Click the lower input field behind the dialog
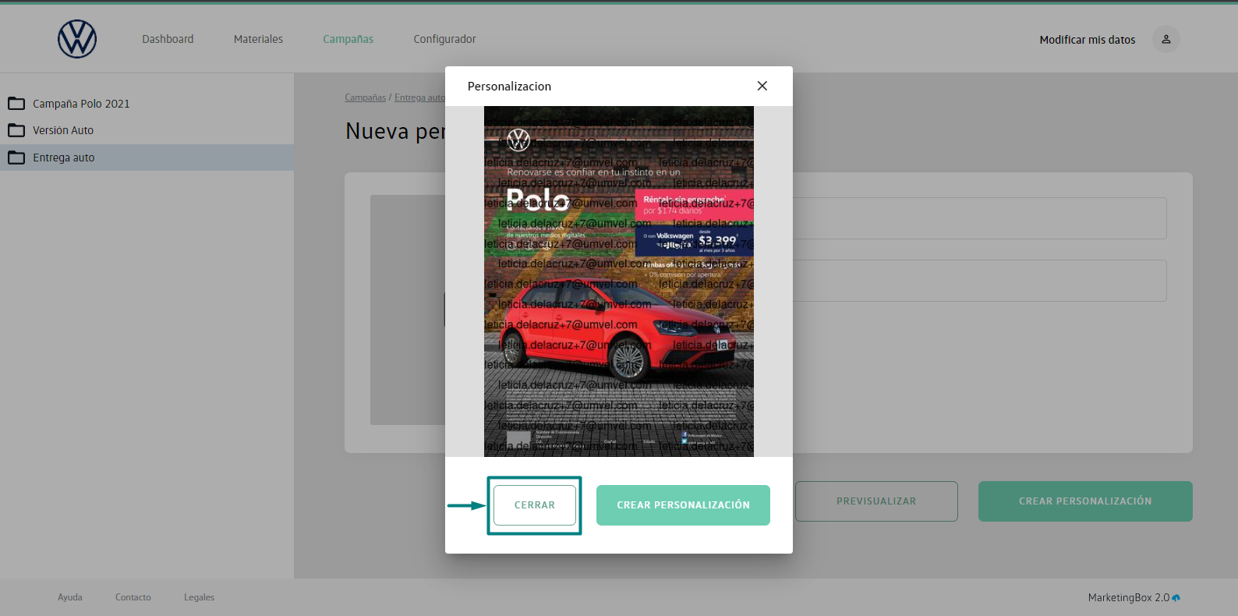The height and width of the screenshot is (616, 1238). click(x=979, y=281)
